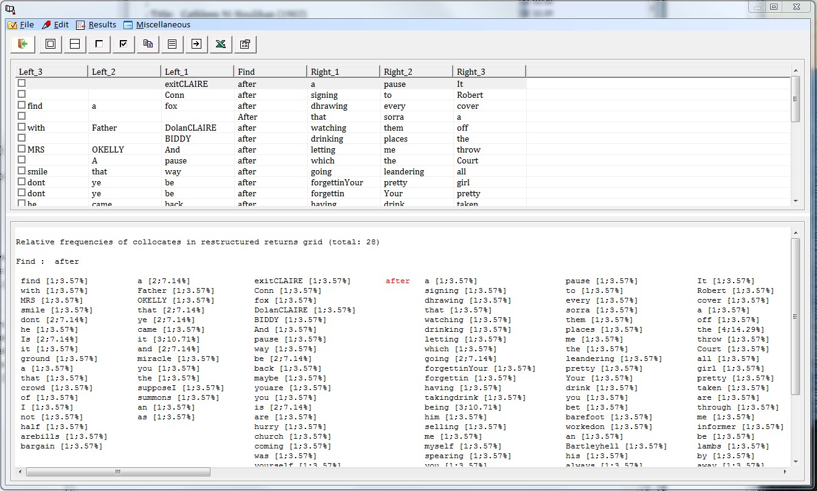Export results with the Excel icon
Image resolution: width=817 pixels, height=491 pixels.
coord(221,44)
